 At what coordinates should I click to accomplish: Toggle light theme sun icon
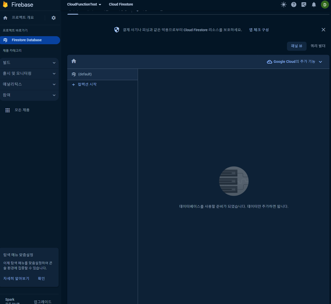[x=284, y=5]
